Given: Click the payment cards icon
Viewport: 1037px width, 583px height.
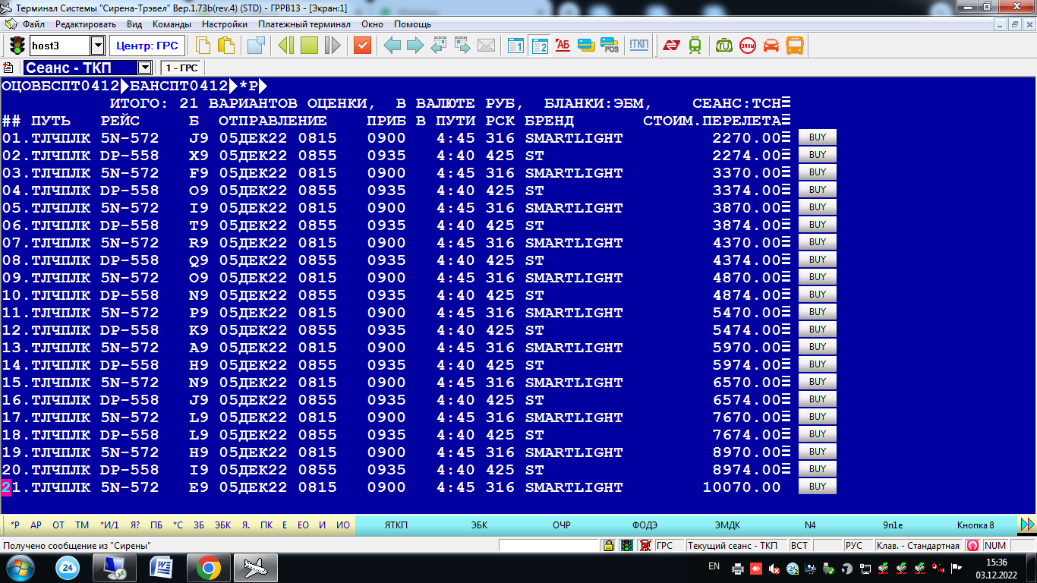Looking at the screenshot, I should click(x=586, y=46).
